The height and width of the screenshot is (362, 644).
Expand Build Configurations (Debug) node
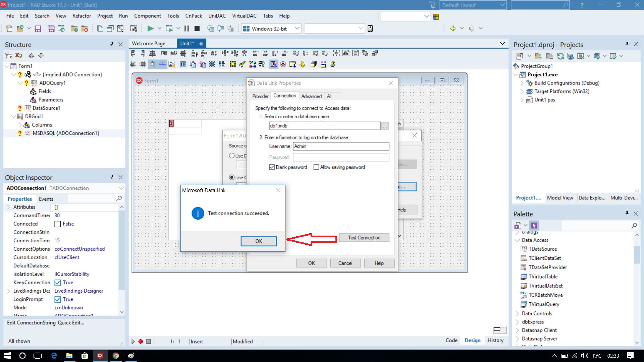(522, 83)
